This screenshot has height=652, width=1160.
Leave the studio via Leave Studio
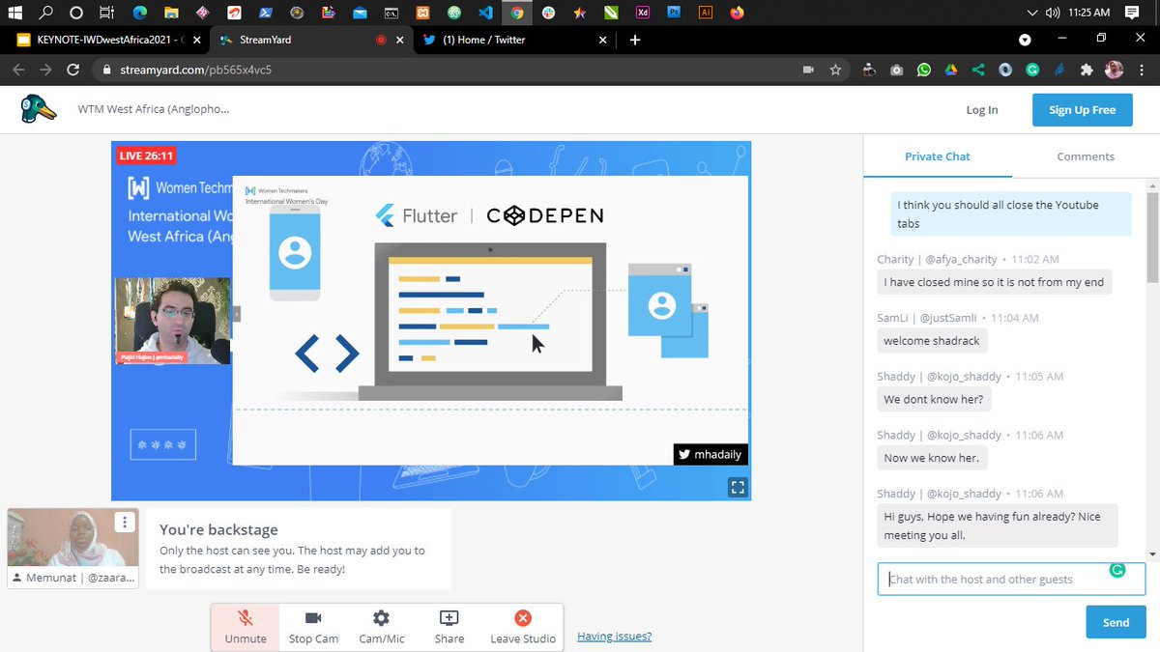[x=523, y=627]
